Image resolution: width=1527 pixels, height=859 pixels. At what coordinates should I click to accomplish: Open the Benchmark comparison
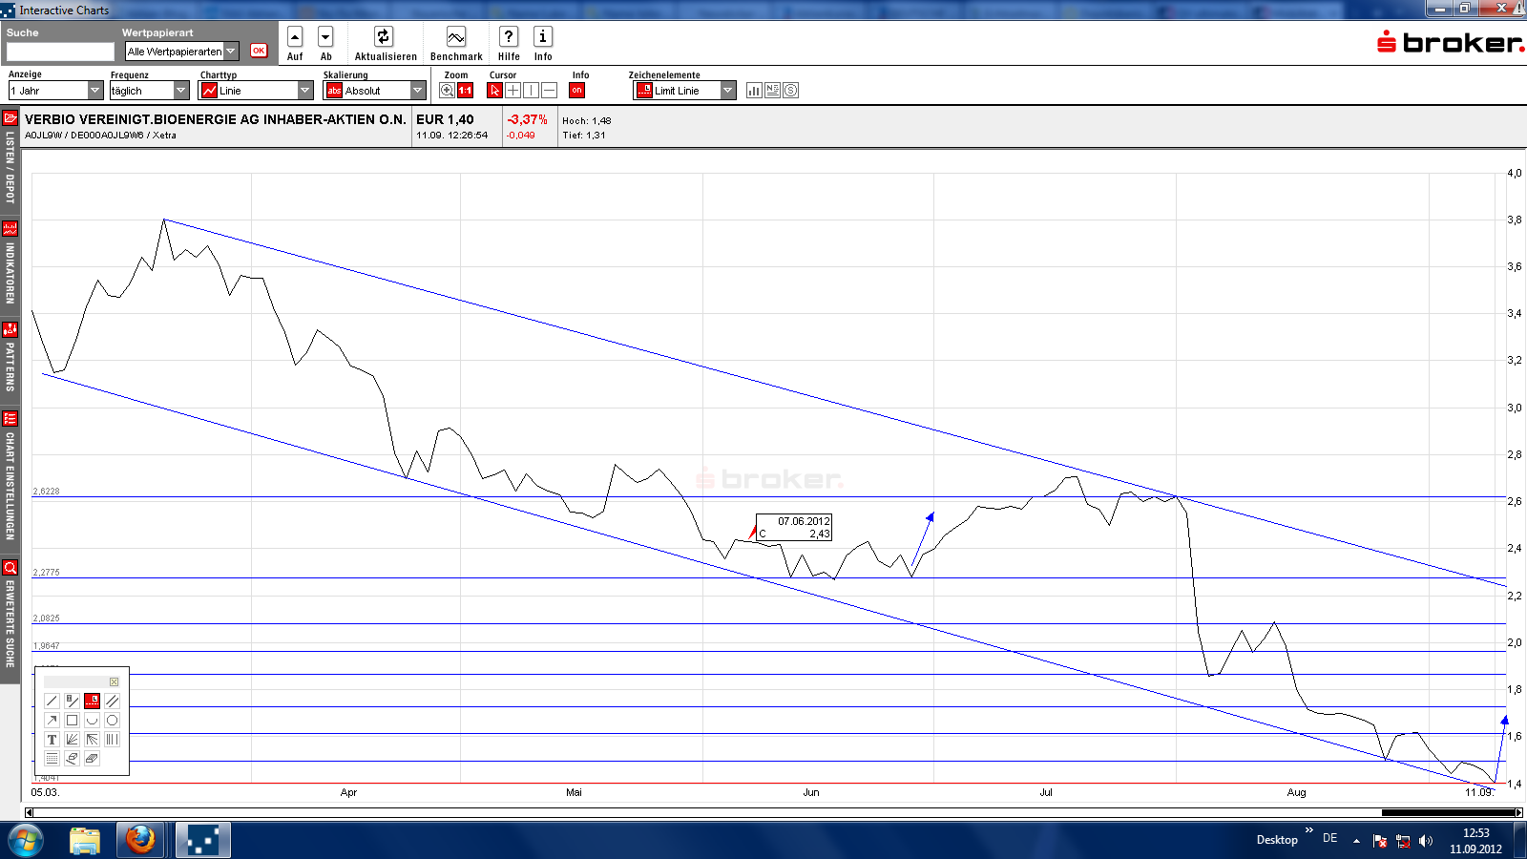pos(456,37)
